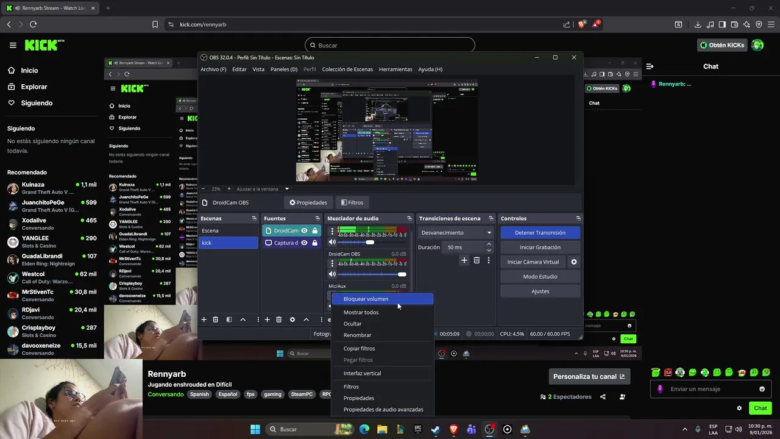This screenshot has height=439, width=780.
Task: Choose Copiar filtros in context menu
Action: 383,348
